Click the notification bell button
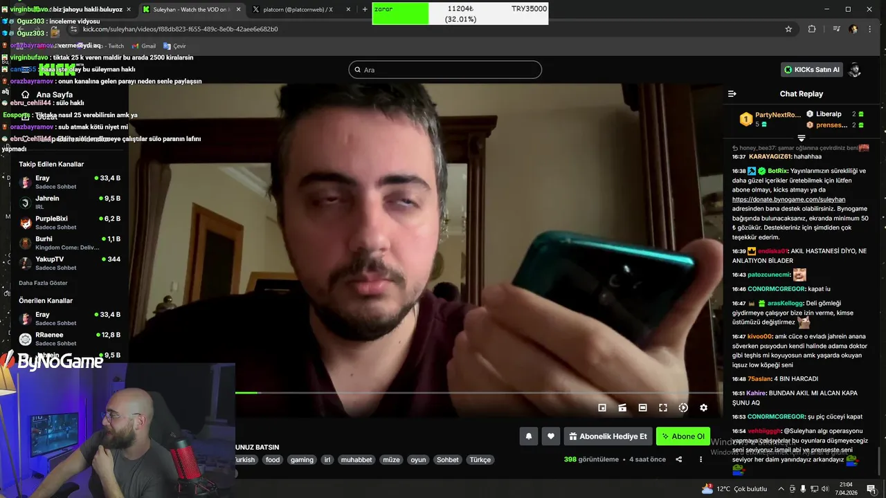The image size is (886, 498). 529,436
